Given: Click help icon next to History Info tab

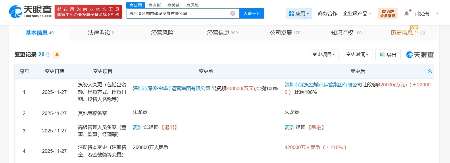Looking at the screenshot, I should pos(422,33).
